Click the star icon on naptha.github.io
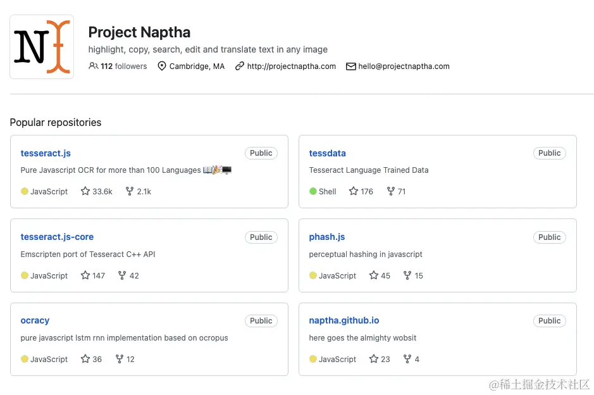 pos(374,359)
